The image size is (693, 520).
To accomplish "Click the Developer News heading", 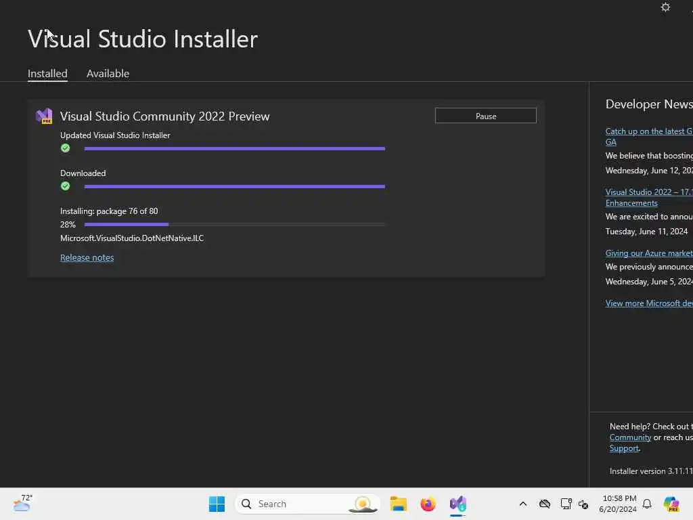I will coord(649,104).
